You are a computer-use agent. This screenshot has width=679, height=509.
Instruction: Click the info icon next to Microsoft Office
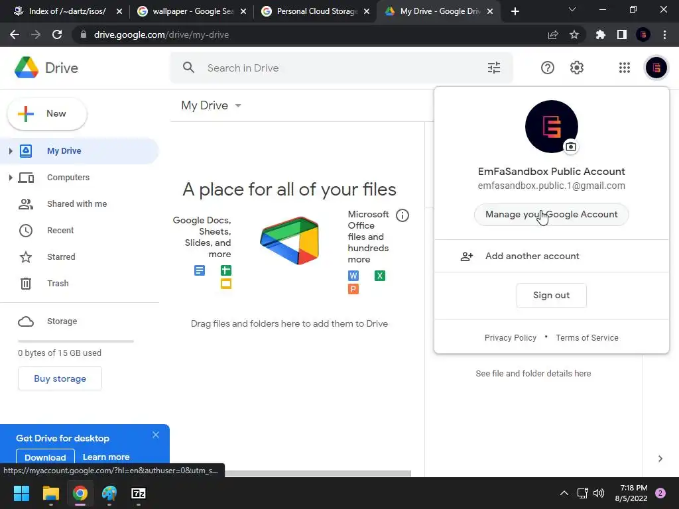(x=402, y=215)
